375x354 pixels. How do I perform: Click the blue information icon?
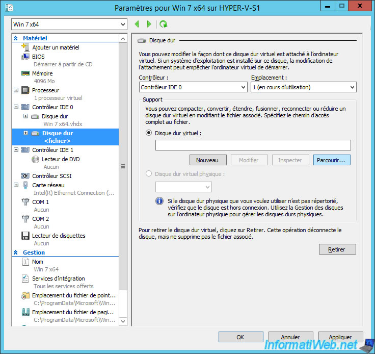pyautogui.click(x=159, y=200)
